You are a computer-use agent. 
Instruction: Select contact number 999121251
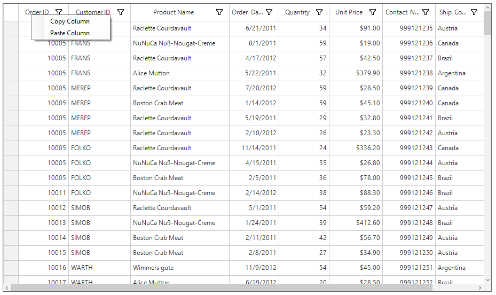(x=408, y=268)
